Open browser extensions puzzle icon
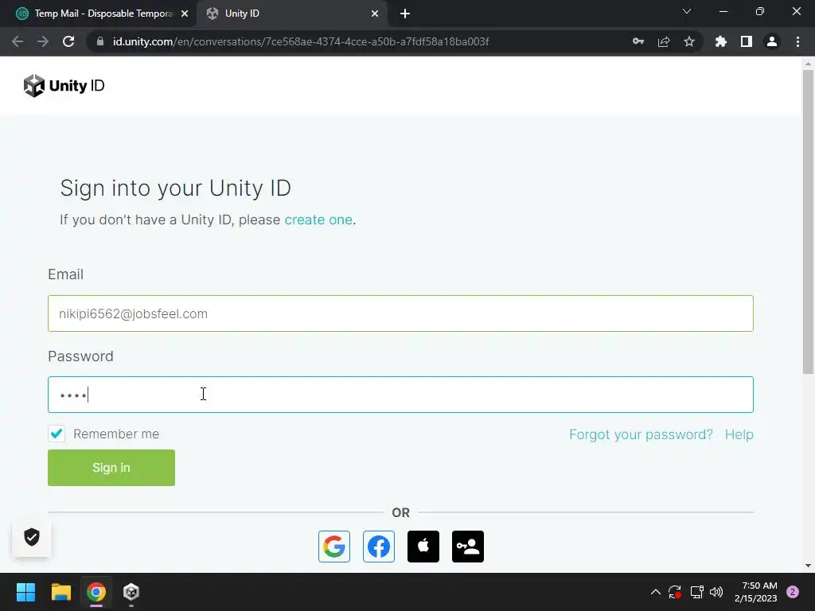The height and width of the screenshot is (611, 815). [x=721, y=41]
